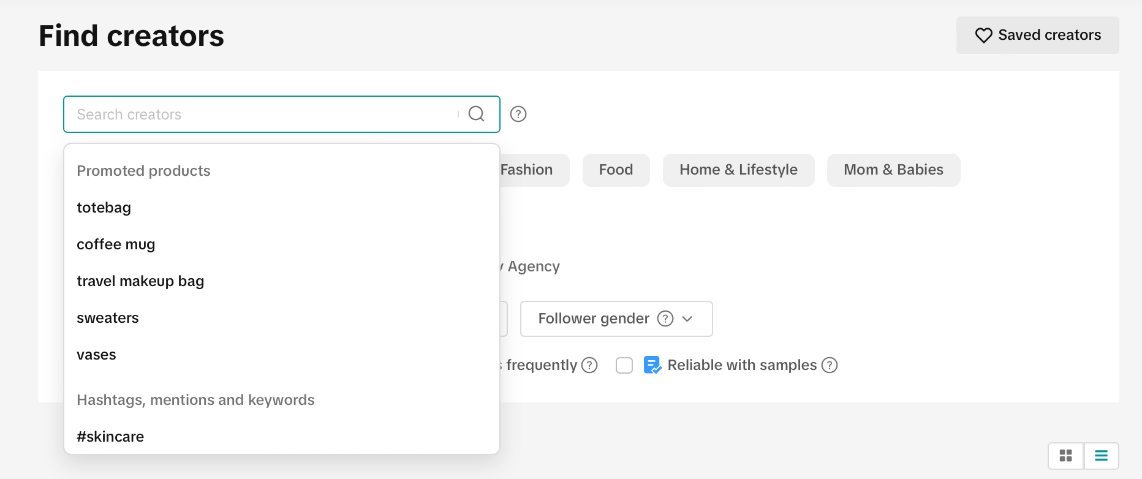Select 'totebag' from promoted products suggestions

(104, 208)
